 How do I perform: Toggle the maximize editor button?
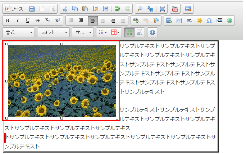(129, 32)
